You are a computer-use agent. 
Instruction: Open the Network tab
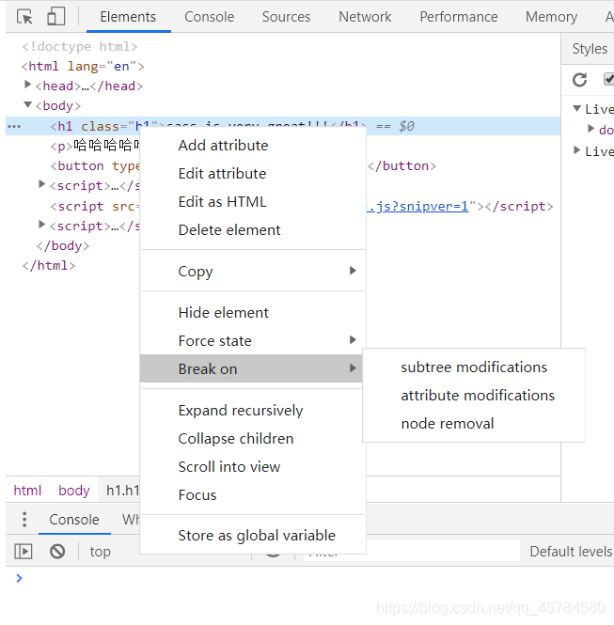365,17
